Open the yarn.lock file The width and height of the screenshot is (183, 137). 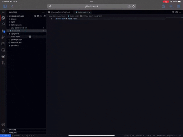tap(27, 46)
